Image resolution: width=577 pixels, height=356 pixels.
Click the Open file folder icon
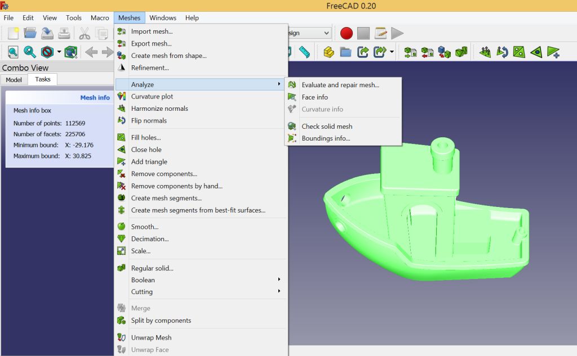pos(30,33)
